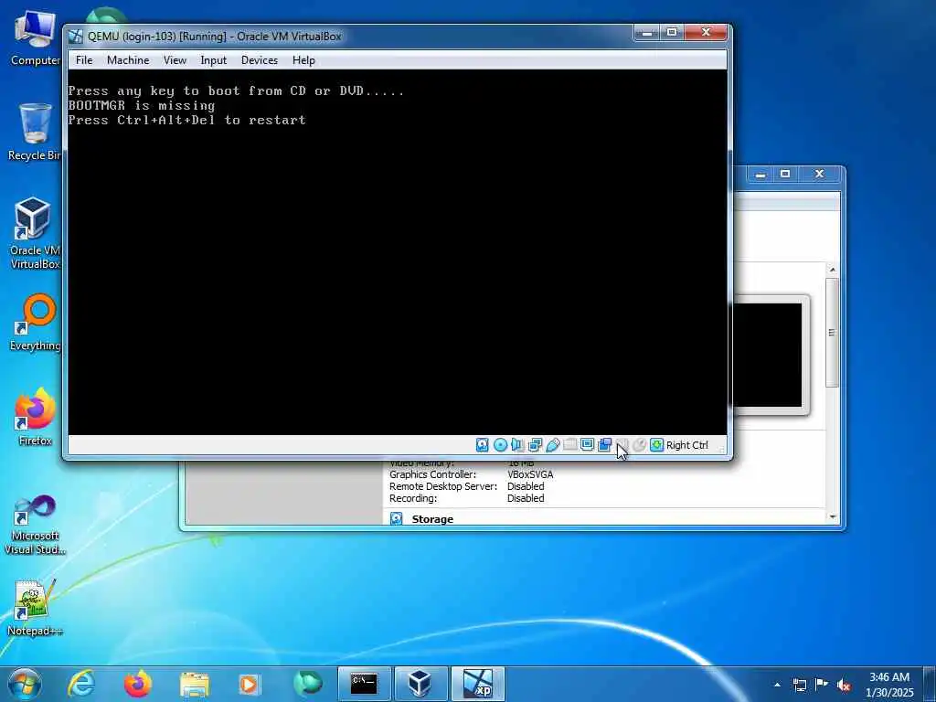The width and height of the screenshot is (936, 702).
Task: Launch Internet Explorer from the taskbar
Action: pos(80,684)
